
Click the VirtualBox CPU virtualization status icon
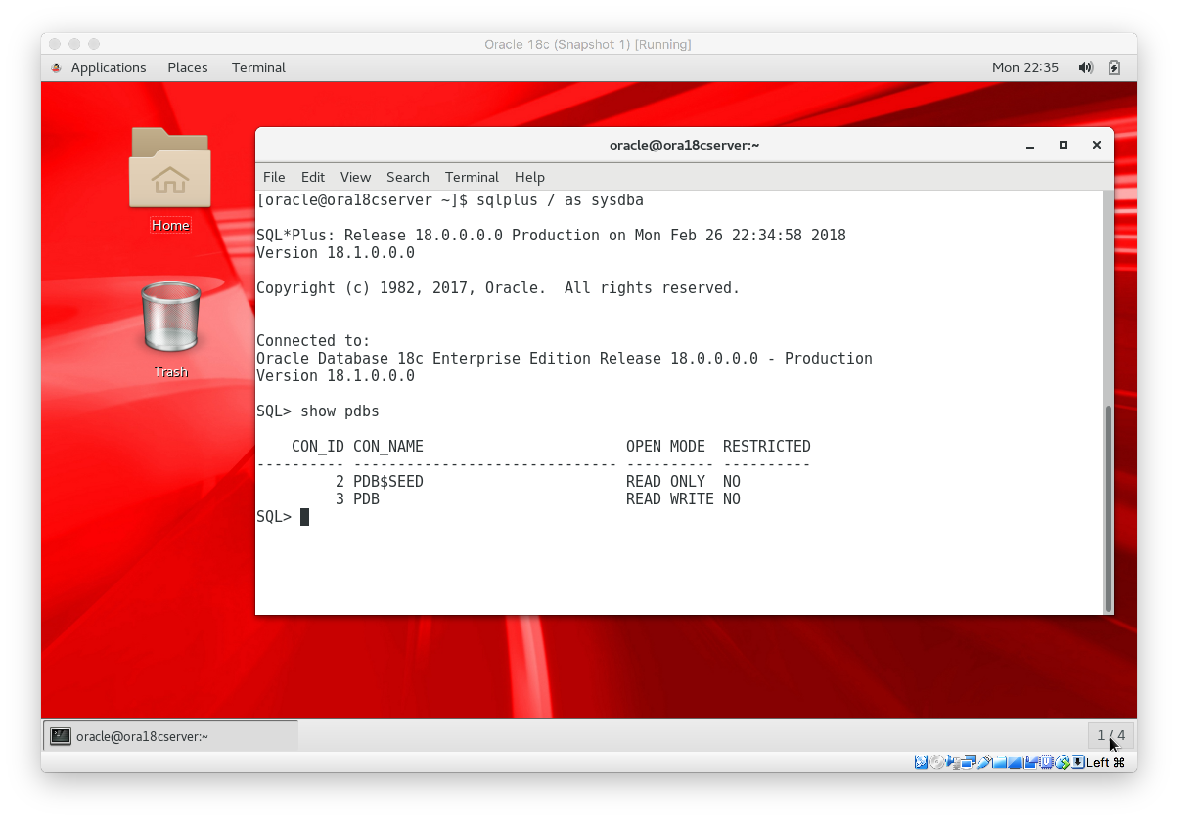pos(1047,762)
